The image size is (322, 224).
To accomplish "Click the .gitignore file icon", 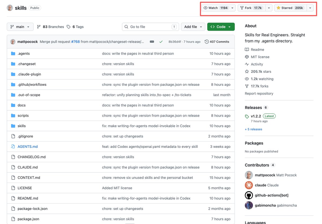I will tap(13, 136).
